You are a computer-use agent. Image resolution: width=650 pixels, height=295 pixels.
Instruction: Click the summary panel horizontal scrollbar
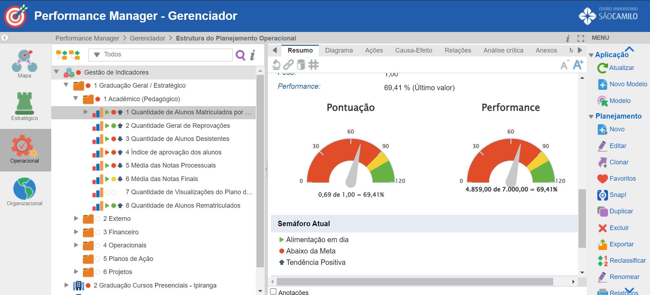point(415,282)
